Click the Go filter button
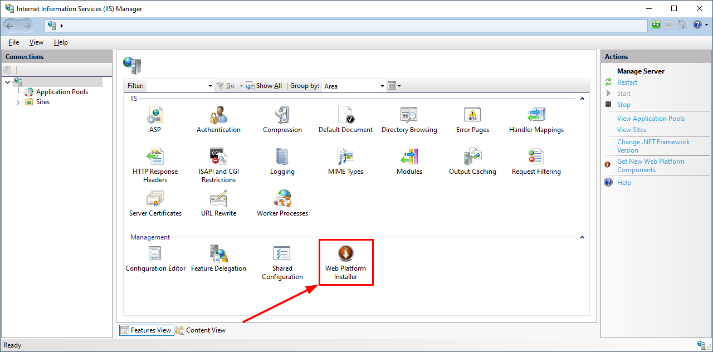Screen dimensions: 713x352 226,86
